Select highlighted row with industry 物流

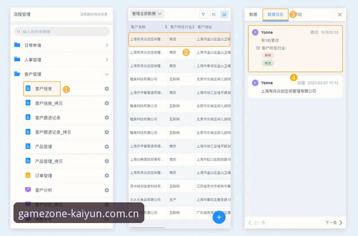[x=179, y=39]
